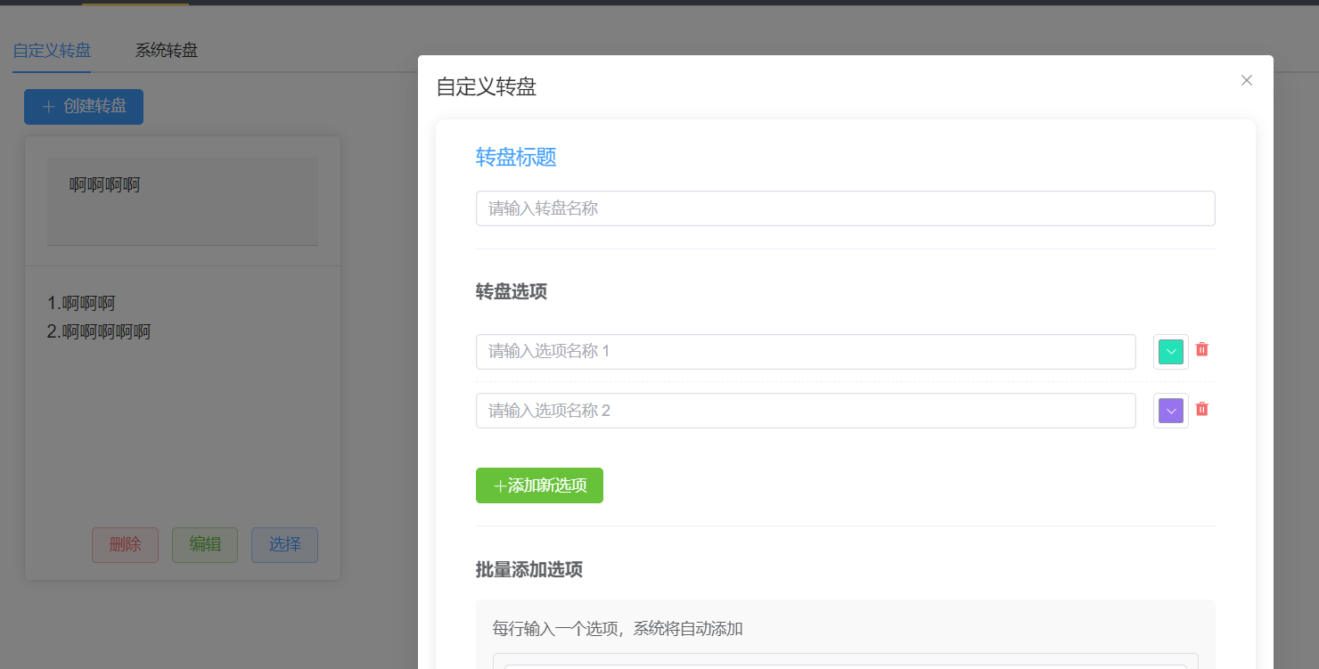Close the 自定义转盘 dialog
Viewport: 1319px width, 669px height.
[x=1247, y=80]
